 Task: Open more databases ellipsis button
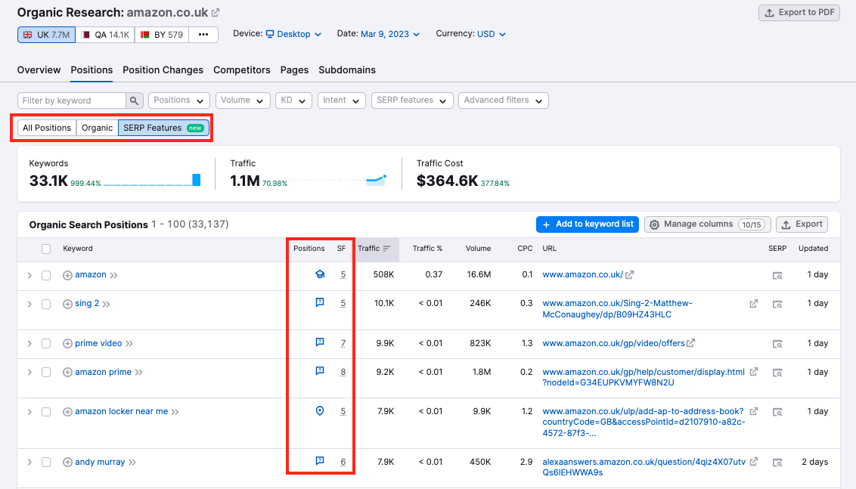(x=203, y=34)
